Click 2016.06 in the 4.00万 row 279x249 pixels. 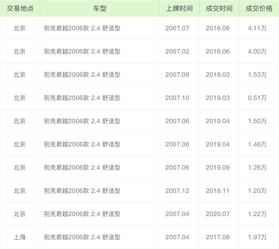pyautogui.click(x=218, y=51)
